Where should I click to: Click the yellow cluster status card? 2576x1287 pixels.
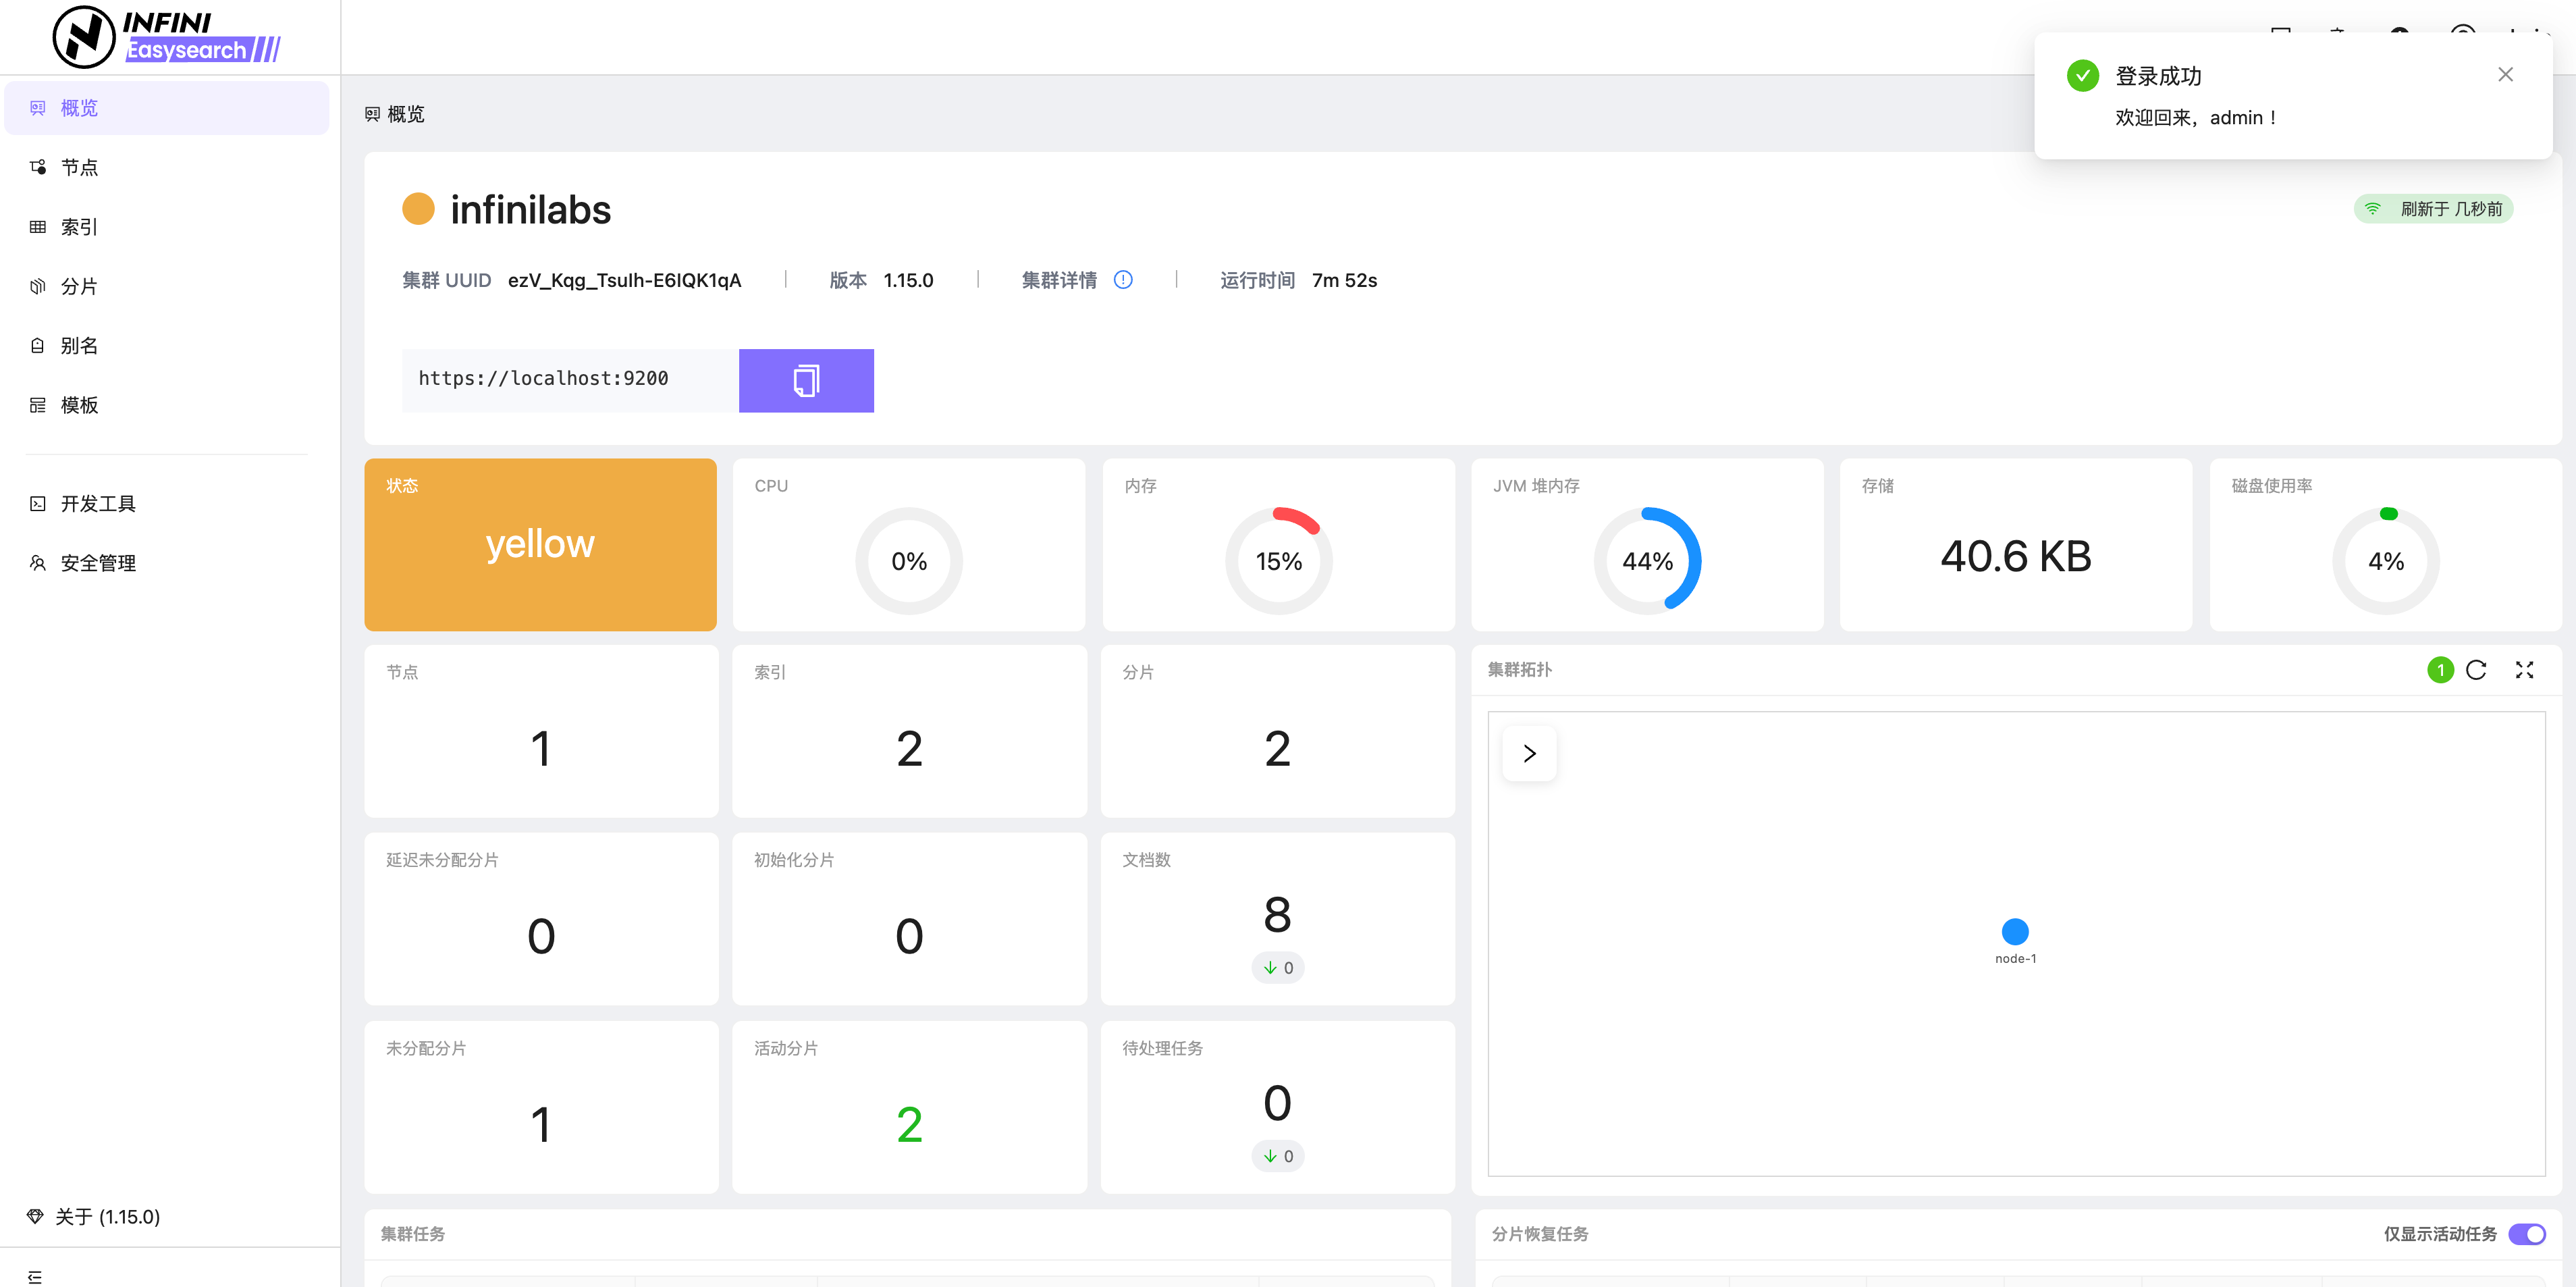click(540, 545)
